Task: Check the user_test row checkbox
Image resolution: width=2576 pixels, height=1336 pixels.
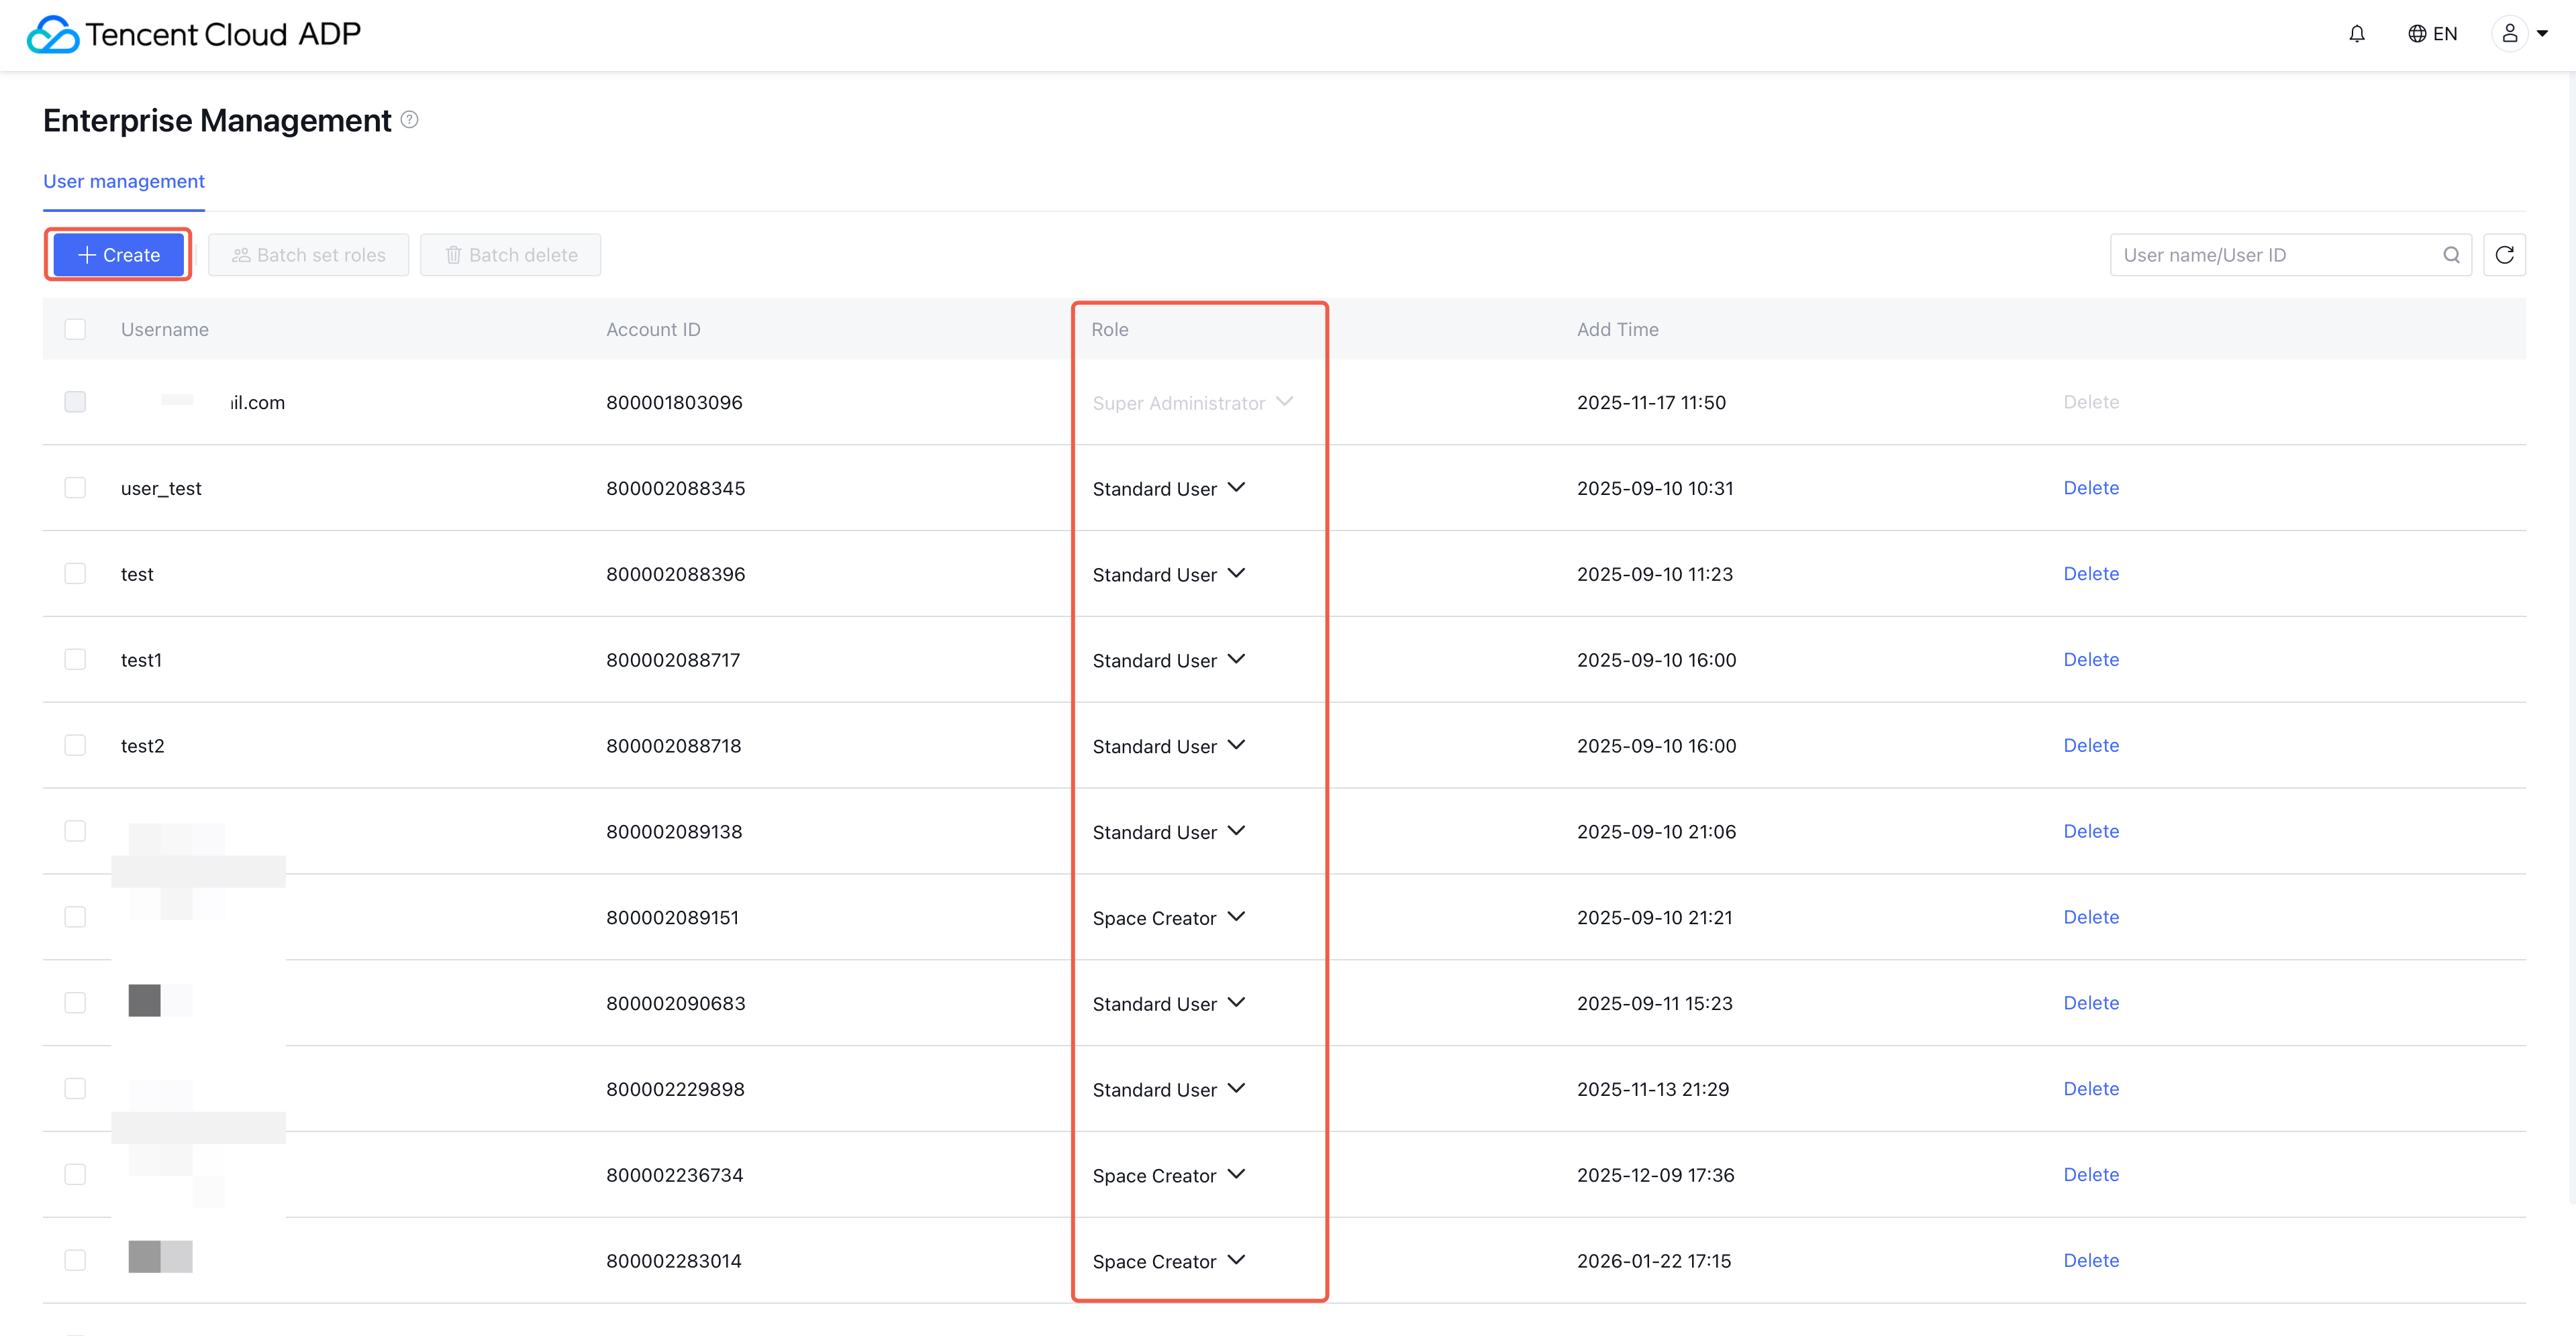Action: coord(75,488)
